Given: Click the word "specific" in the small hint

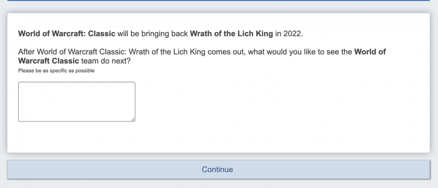Looking at the screenshot, I should [58, 71].
